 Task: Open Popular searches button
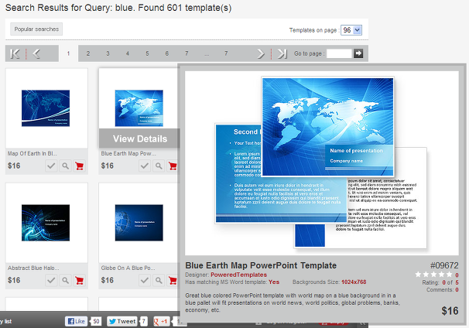(36, 29)
